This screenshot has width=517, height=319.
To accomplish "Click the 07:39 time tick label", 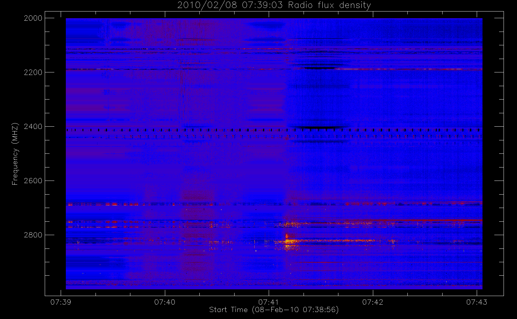I will coord(61,302).
